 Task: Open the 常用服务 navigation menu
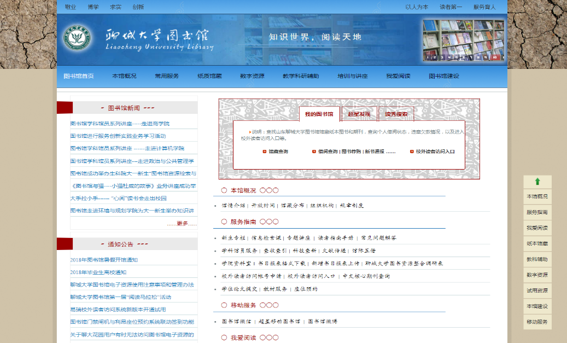click(167, 76)
